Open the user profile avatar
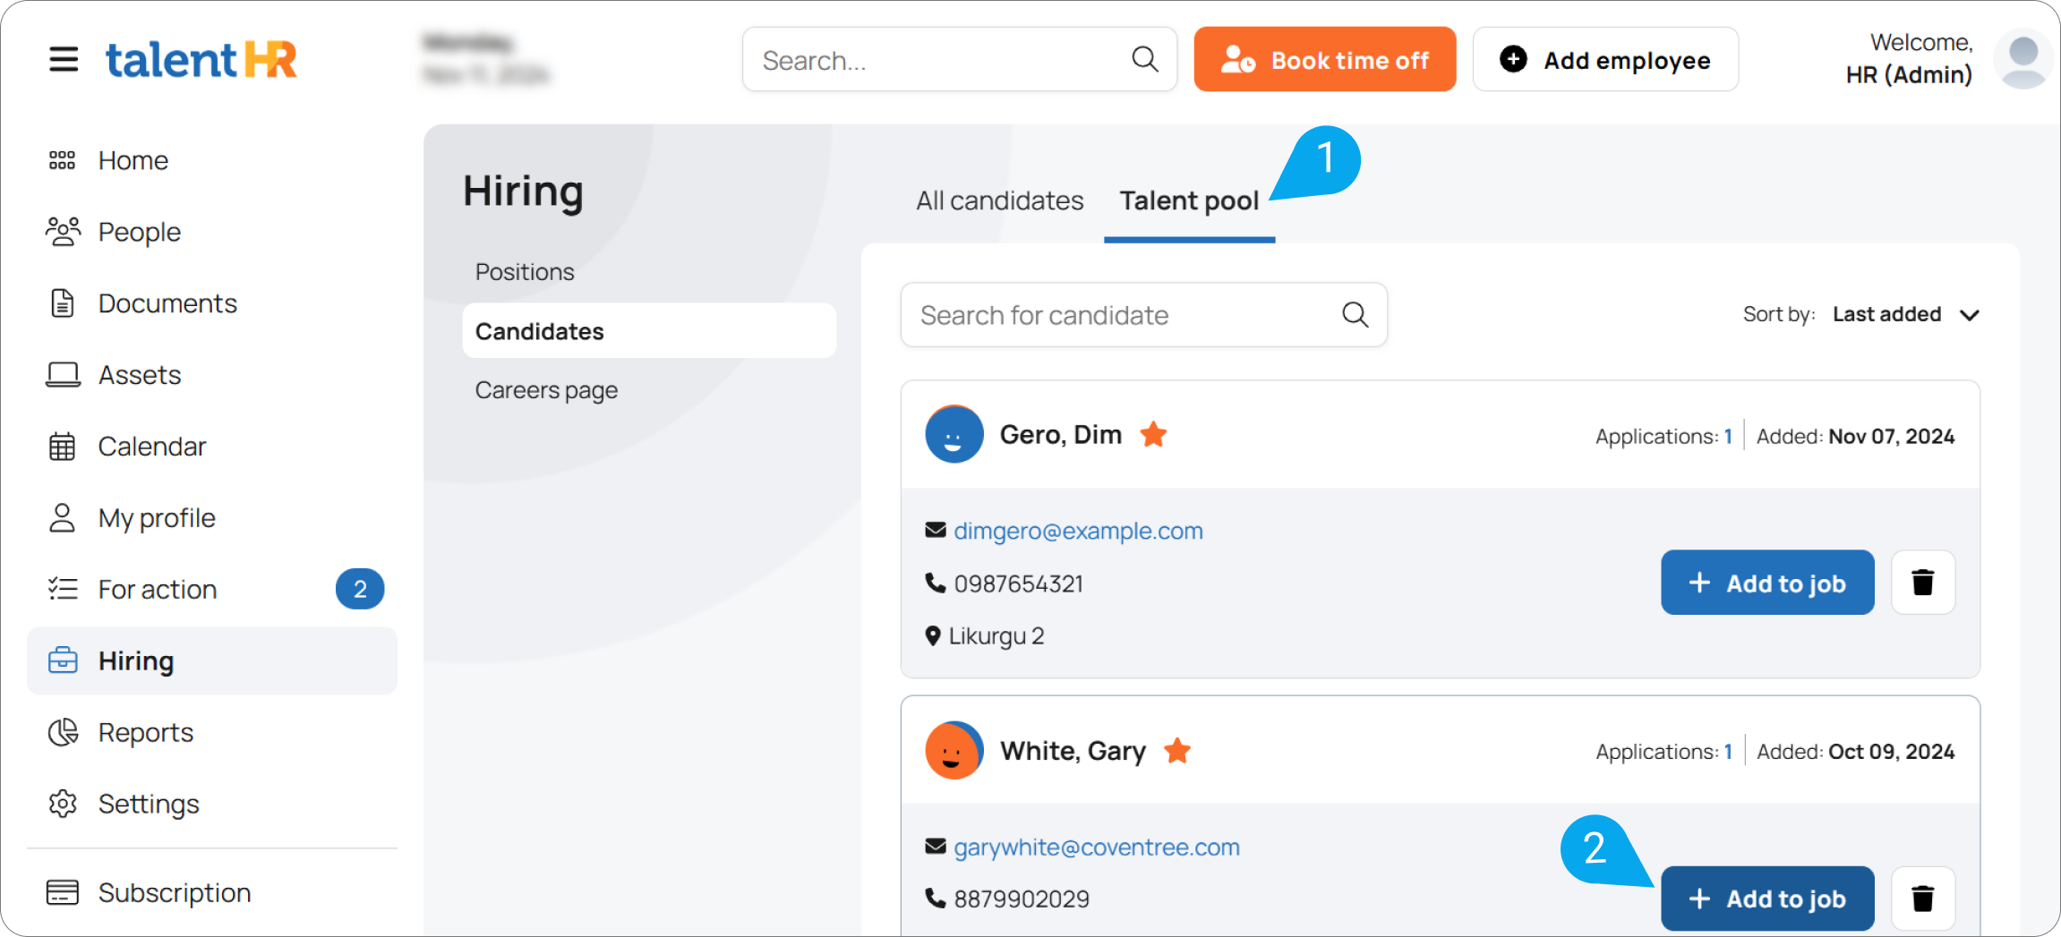 pyautogui.click(x=2022, y=59)
